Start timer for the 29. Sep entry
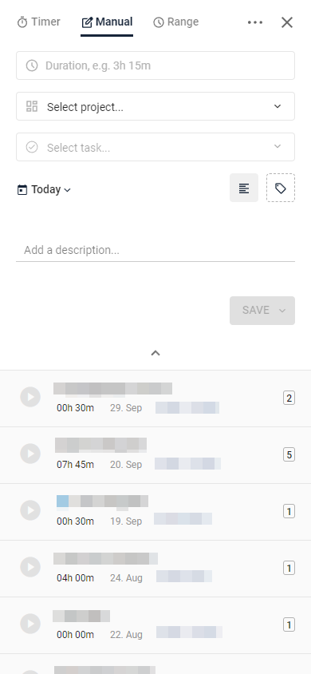The height and width of the screenshot is (674, 311). [x=30, y=397]
